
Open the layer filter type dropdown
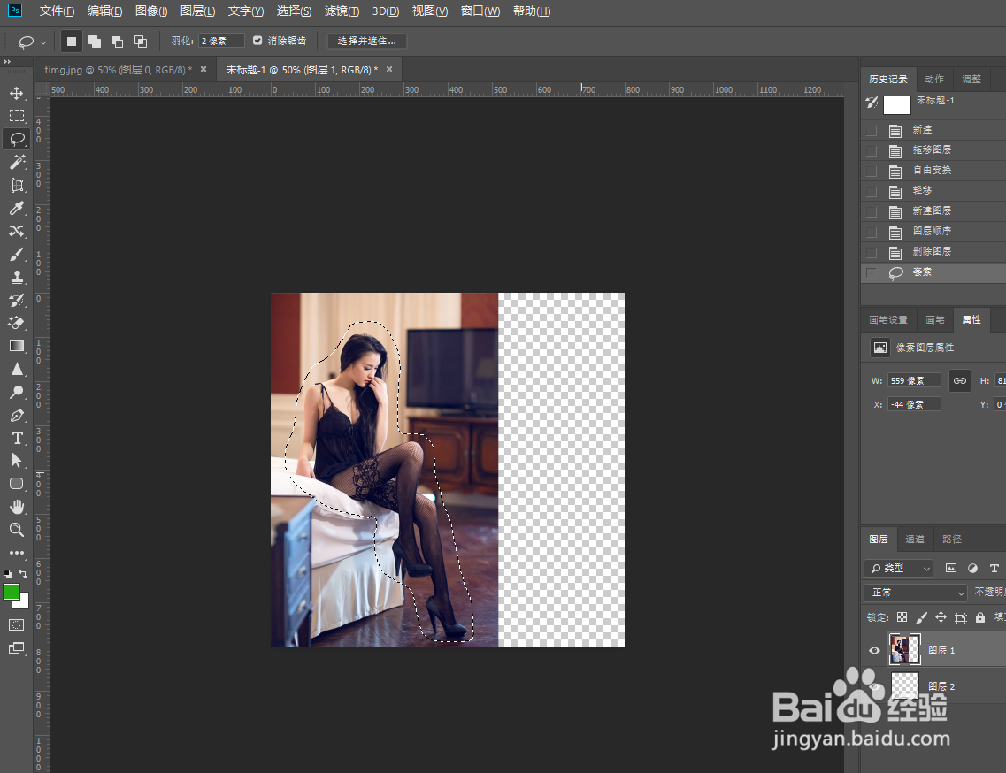pyautogui.click(x=899, y=569)
